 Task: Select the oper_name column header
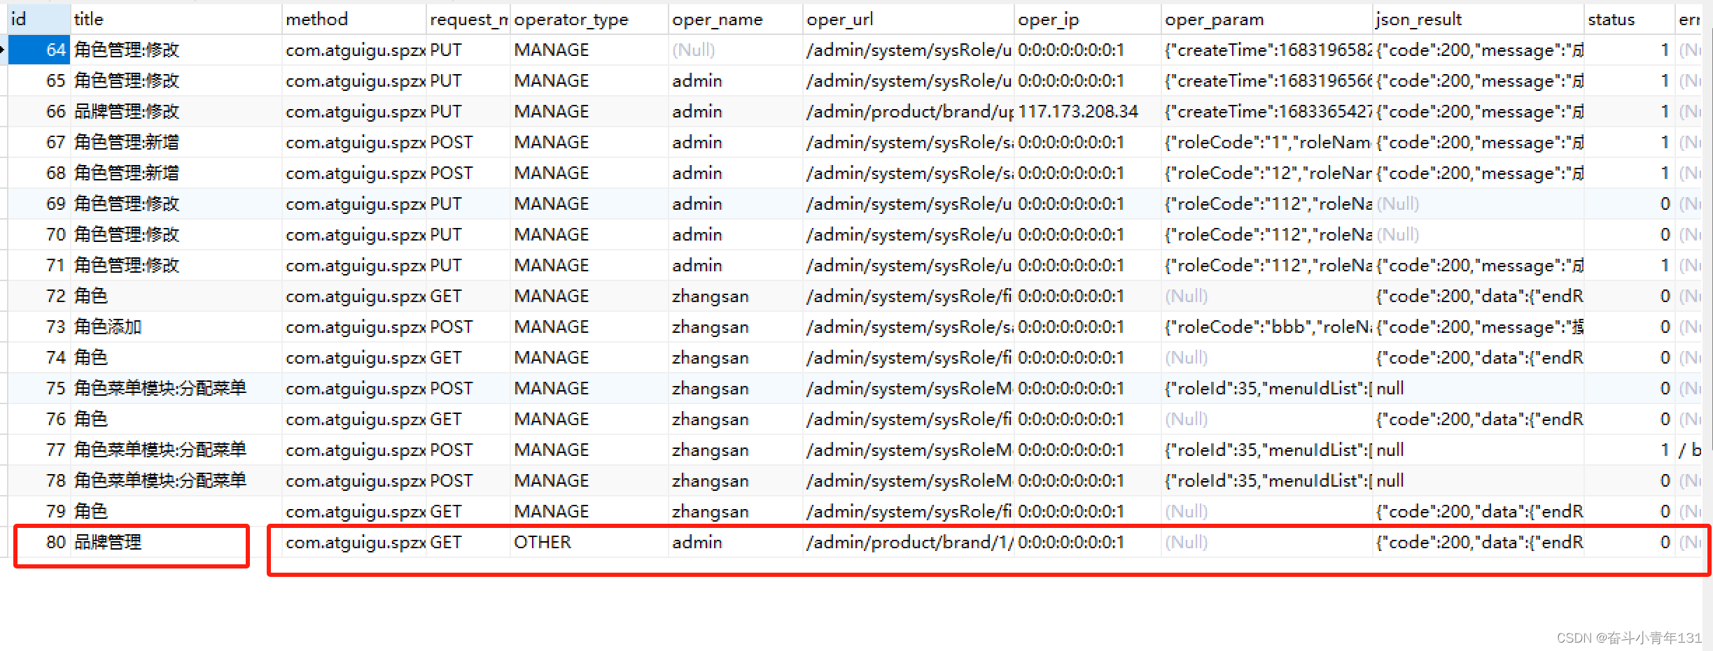pyautogui.click(x=735, y=20)
